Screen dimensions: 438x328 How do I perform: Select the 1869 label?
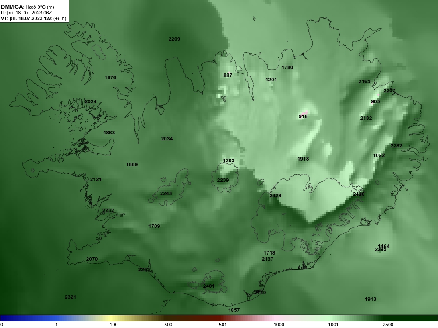pos(132,164)
